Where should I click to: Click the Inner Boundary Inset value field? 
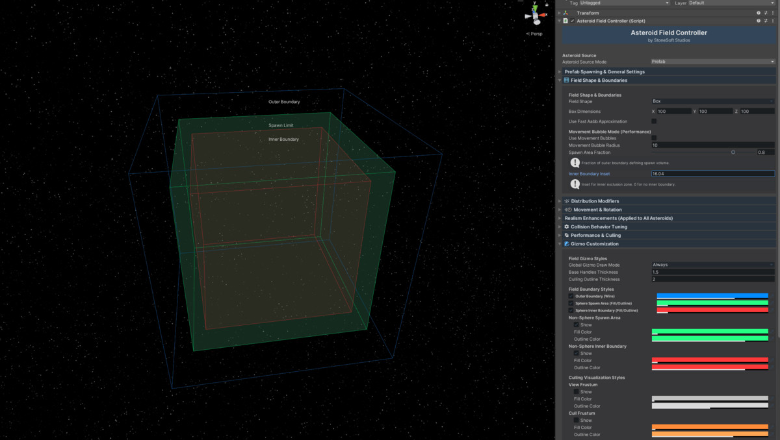713,174
